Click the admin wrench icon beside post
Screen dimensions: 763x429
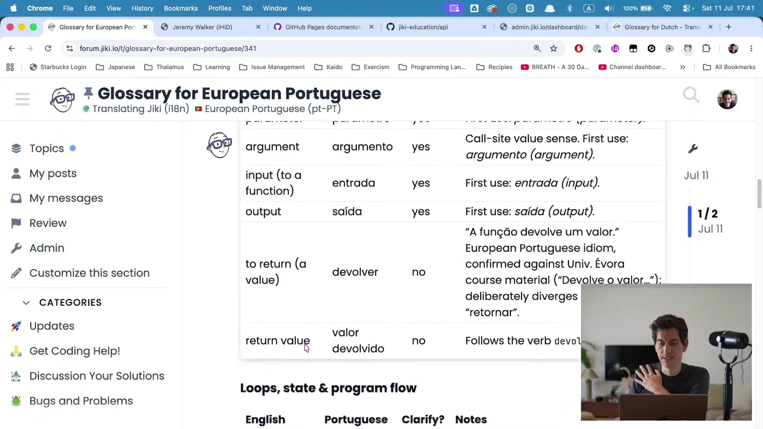[x=693, y=149]
